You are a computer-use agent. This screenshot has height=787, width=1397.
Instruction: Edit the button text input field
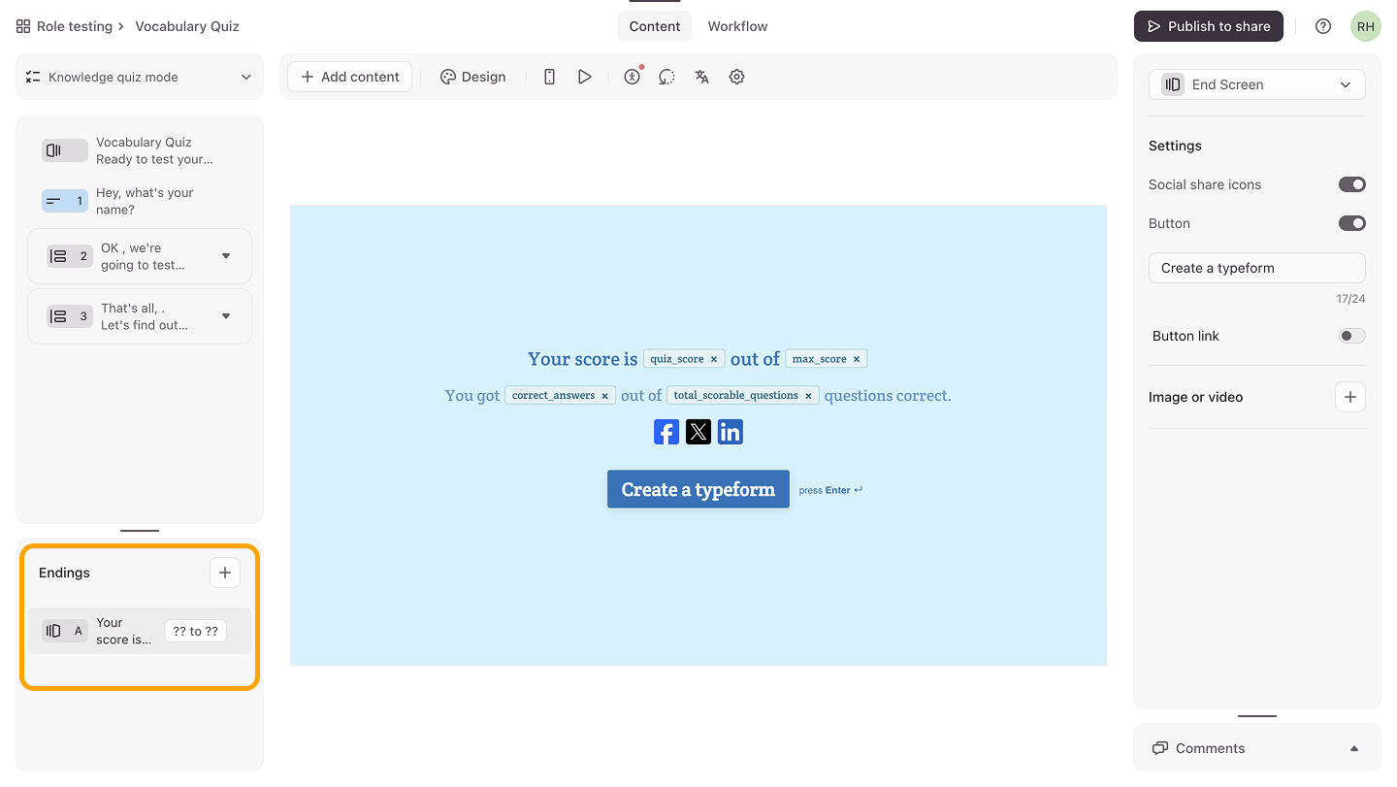1257,268
